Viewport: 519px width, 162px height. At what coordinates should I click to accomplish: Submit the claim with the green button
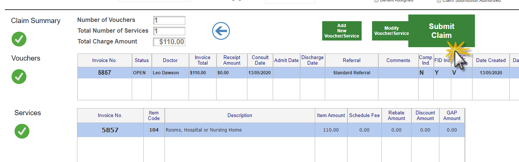click(x=442, y=31)
